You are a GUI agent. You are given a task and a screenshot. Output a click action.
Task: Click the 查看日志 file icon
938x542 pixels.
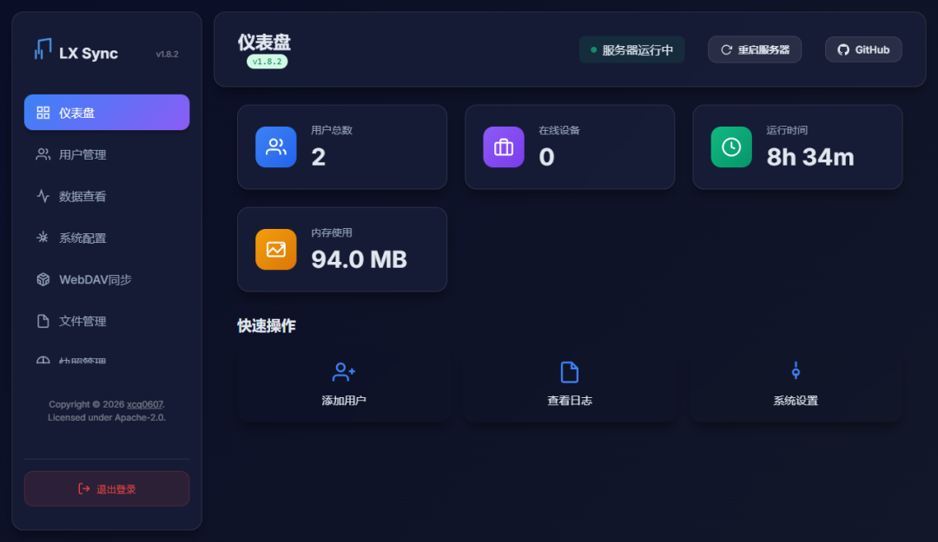(570, 372)
